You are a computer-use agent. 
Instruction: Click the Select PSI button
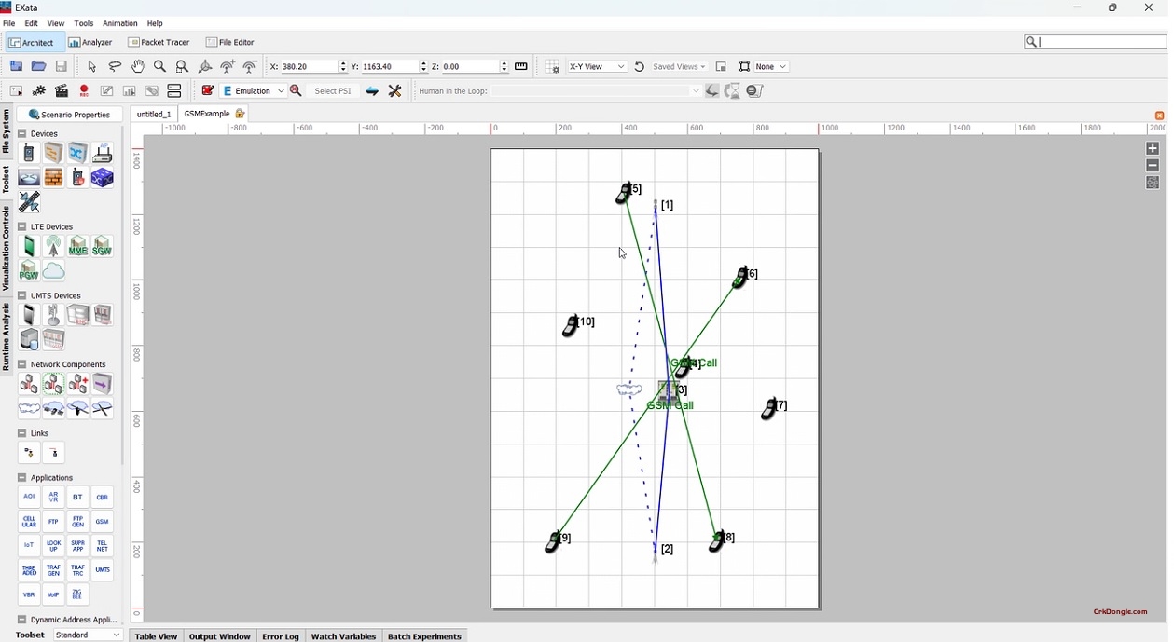(x=333, y=90)
